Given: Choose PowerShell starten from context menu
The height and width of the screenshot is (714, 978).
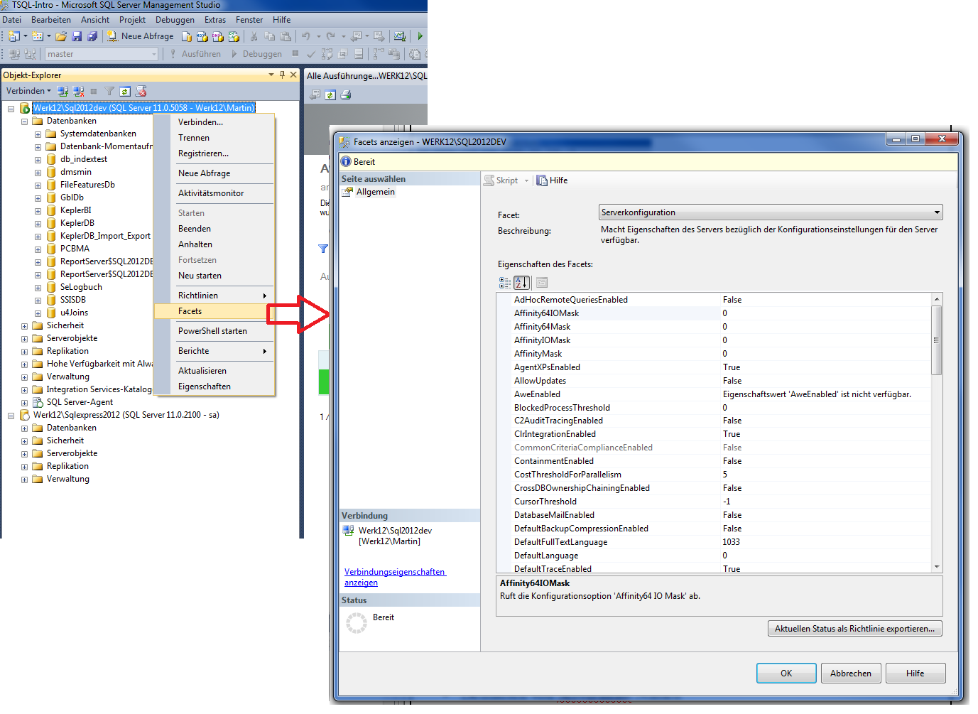Looking at the screenshot, I should point(214,331).
